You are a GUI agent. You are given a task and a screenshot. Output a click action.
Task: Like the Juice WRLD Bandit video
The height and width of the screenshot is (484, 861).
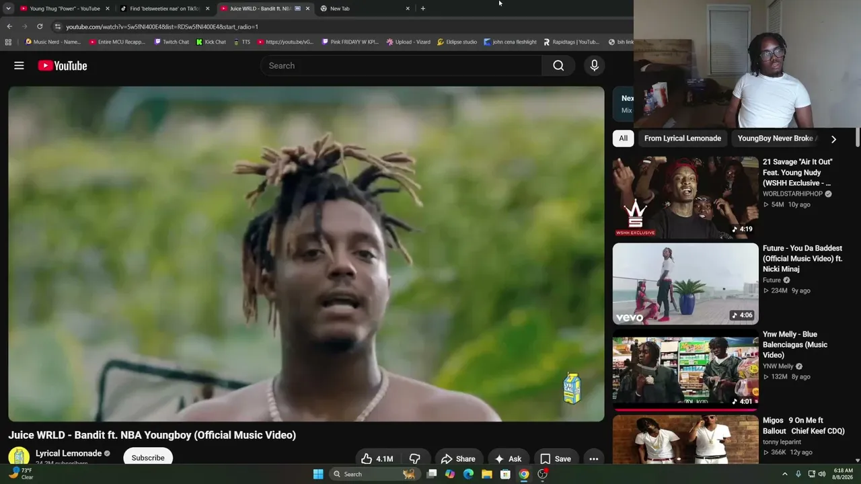pos(377,459)
